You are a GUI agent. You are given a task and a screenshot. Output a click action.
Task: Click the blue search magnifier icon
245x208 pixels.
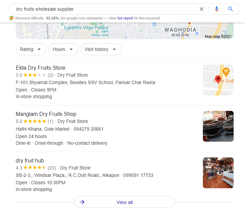(x=231, y=9)
